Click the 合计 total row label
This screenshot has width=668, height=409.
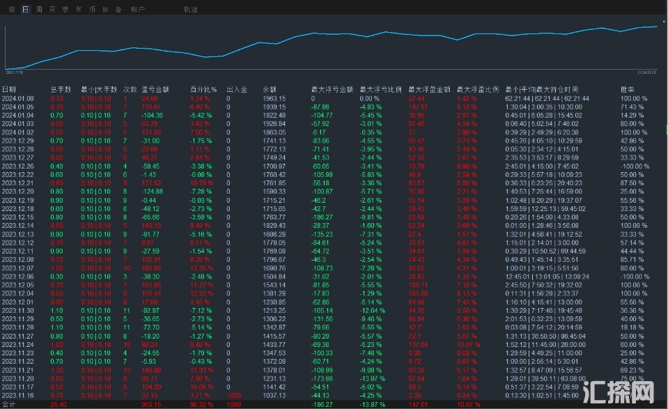coord(8,404)
